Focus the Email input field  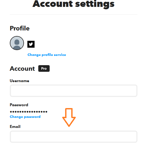tap(74, 137)
